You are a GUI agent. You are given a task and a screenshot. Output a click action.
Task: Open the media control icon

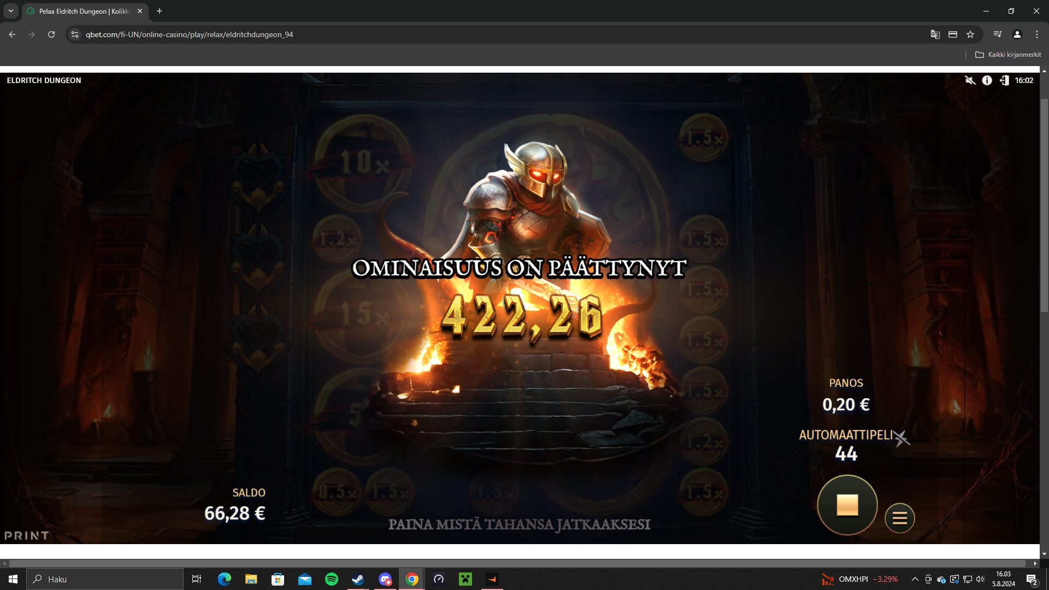[998, 34]
